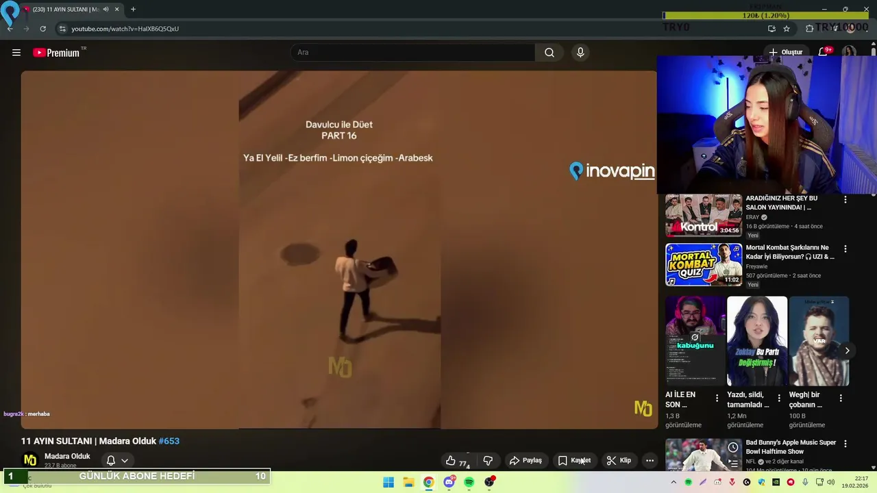
Task: Focus the YouTube Ara search field
Action: point(413,53)
